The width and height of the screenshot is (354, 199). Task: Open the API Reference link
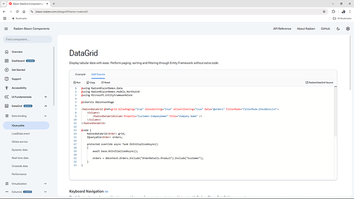pyautogui.click(x=282, y=29)
